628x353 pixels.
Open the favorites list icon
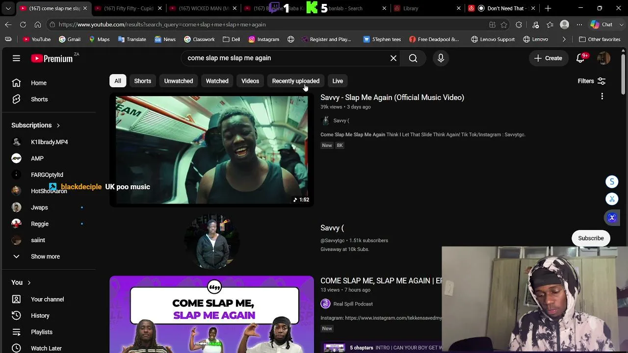pyautogui.click(x=550, y=25)
